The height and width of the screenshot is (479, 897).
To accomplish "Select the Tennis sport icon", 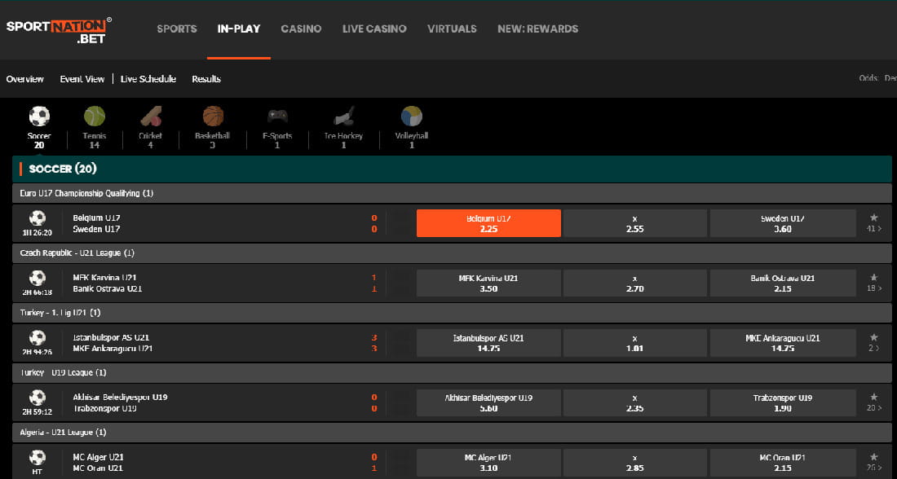I will click(x=95, y=116).
